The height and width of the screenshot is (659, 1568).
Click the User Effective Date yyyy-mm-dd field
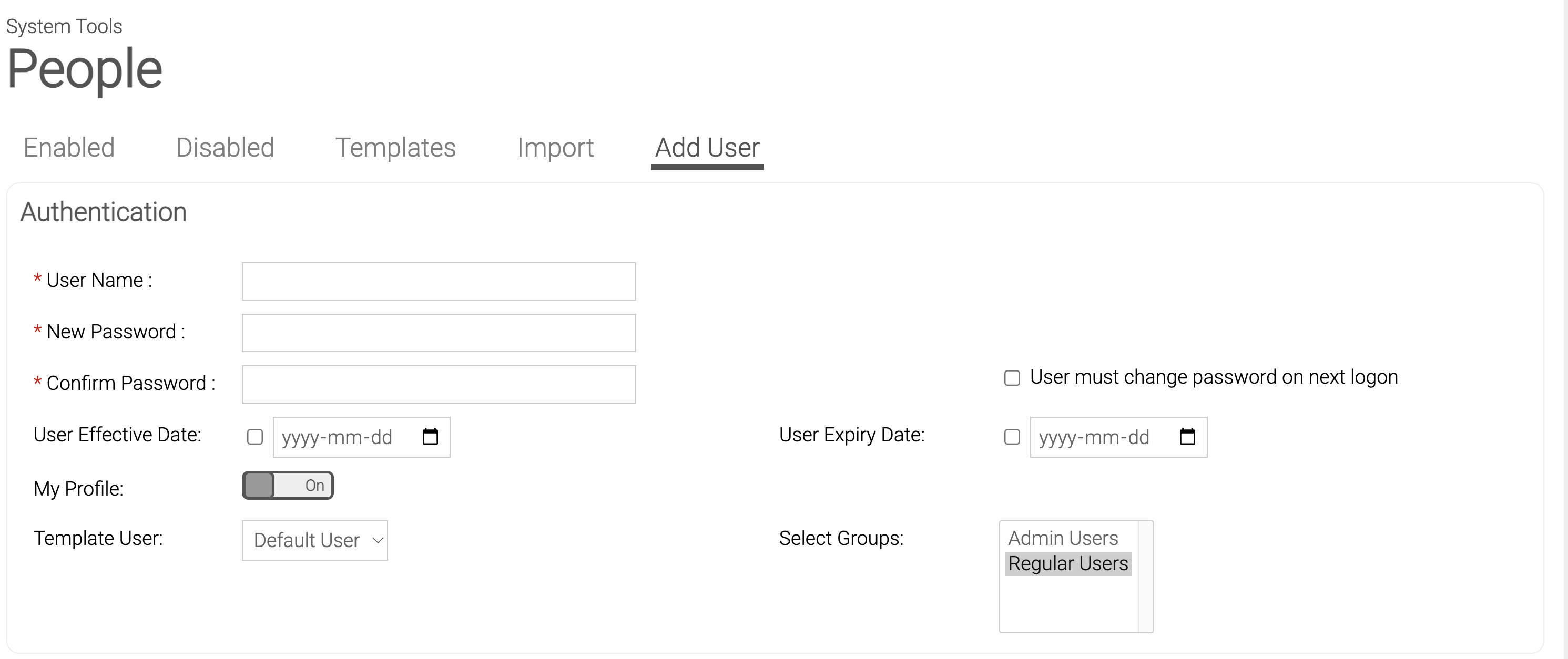(x=362, y=437)
